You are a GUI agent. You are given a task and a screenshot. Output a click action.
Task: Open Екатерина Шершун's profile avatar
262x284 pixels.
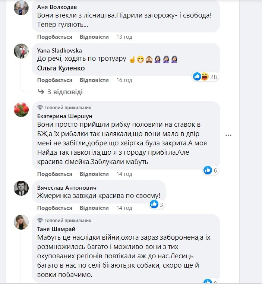tap(21, 109)
